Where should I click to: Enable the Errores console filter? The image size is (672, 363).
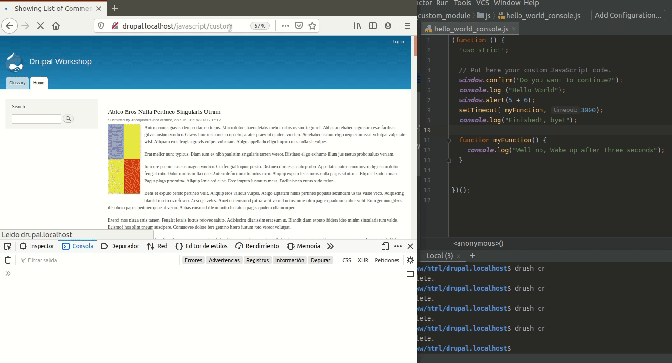point(193,260)
